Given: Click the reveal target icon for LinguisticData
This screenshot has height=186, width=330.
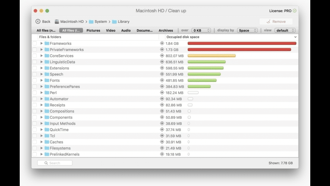Looking at the screenshot, I should (162, 62).
